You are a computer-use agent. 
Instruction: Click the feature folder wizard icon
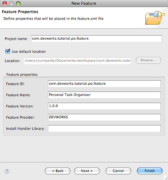[155, 17]
